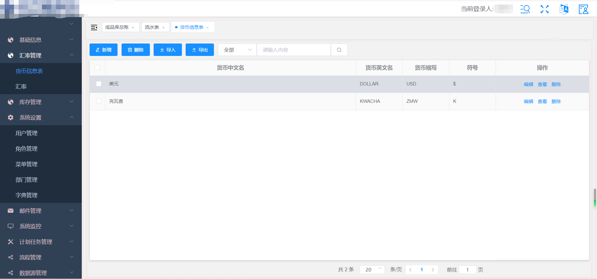Open the menu search icon in header
The image size is (597, 279).
pyautogui.click(x=525, y=9)
